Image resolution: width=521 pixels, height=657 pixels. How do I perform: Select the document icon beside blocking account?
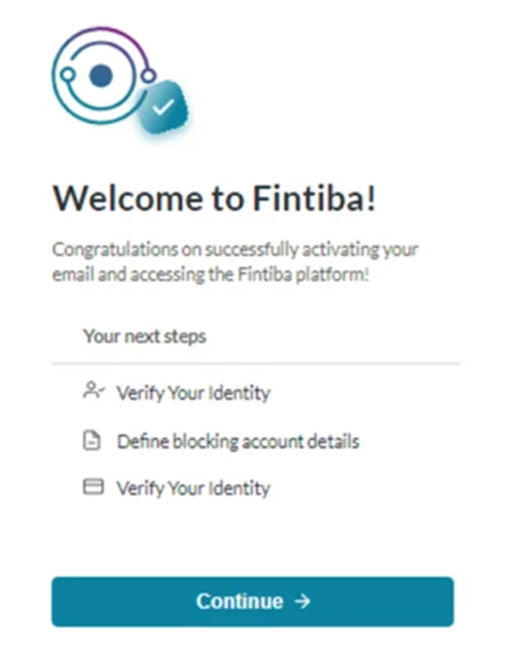click(x=92, y=440)
